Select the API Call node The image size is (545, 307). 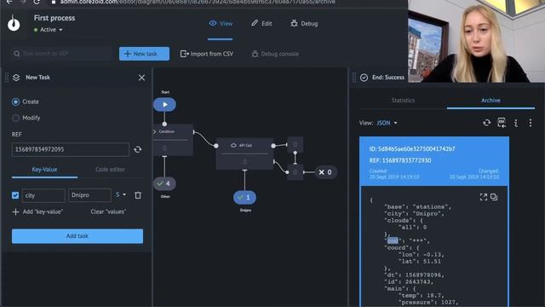coord(244,153)
